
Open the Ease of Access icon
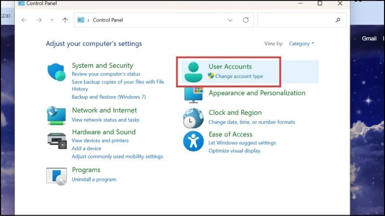193,141
